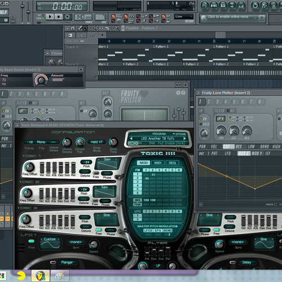Adjust the Bass Boost Amount knob
Screen dimensions: 282x282
41,80
